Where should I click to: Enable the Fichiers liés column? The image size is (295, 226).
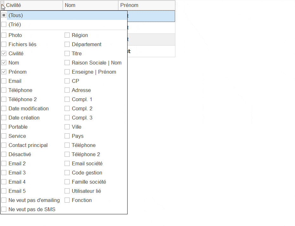pyautogui.click(x=4, y=44)
